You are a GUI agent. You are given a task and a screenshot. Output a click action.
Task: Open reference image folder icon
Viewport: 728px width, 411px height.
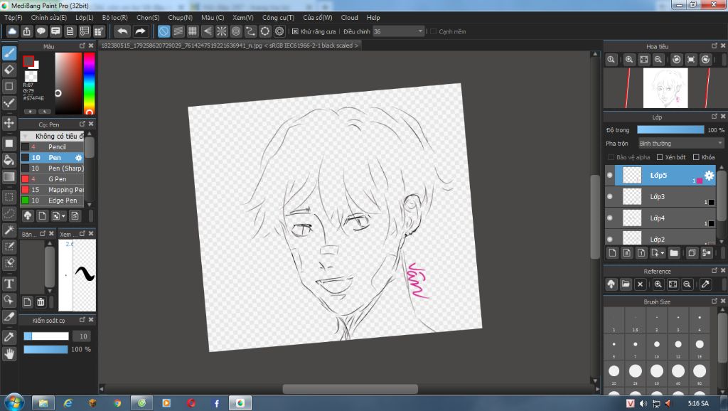click(x=626, y=284)
